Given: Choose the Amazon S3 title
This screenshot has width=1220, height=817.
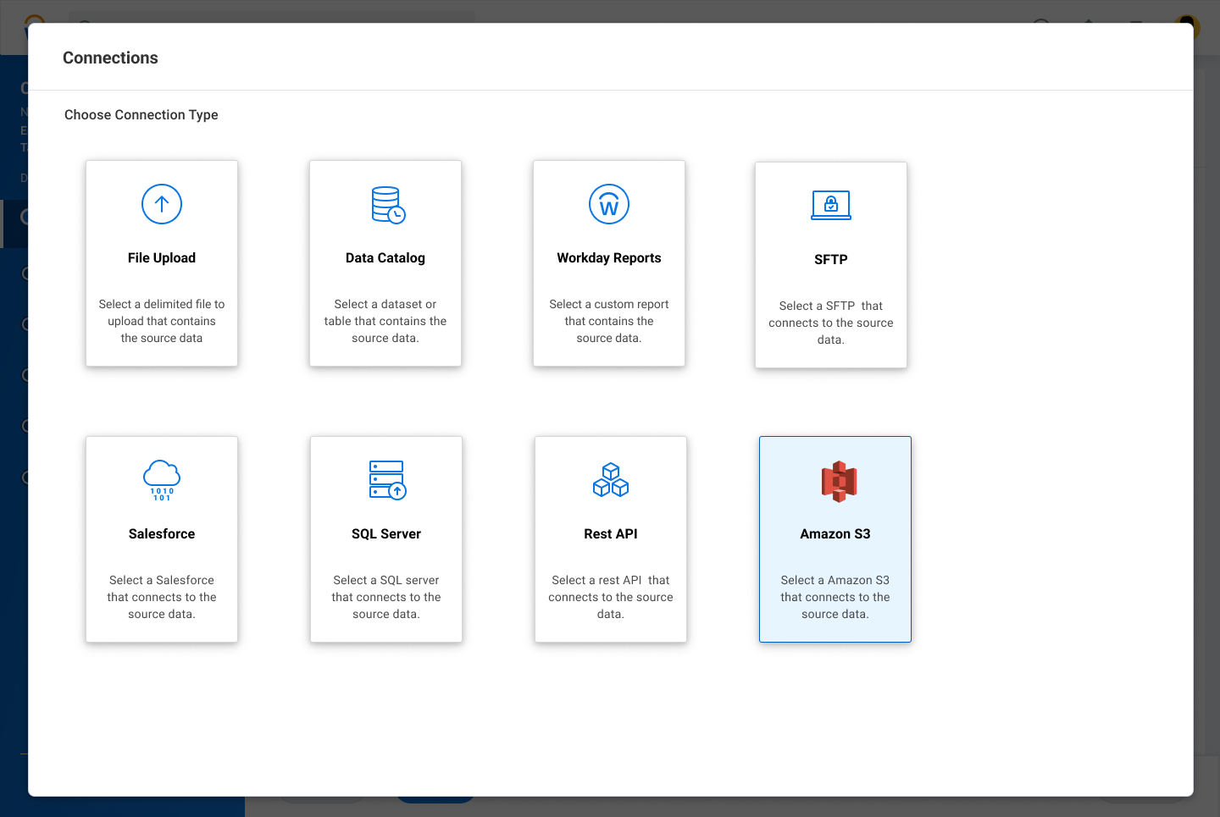Looking at the screenshot, I should click(835, 534).
